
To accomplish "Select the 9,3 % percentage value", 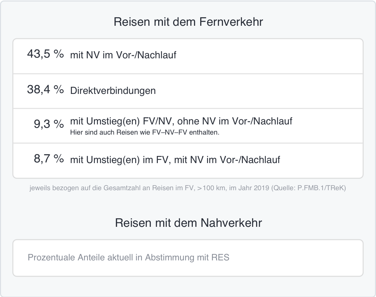I will pos(49,125).
